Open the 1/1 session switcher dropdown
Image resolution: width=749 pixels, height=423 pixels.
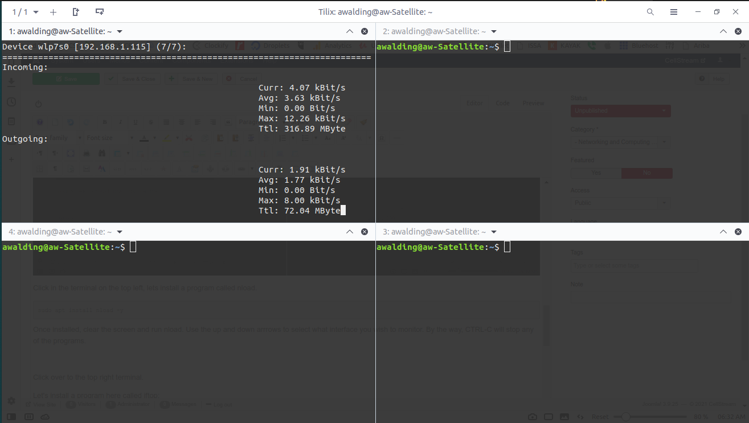26,12
